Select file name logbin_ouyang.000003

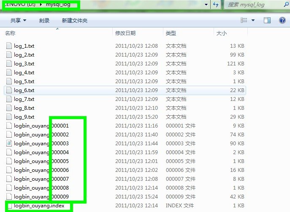tap(41, 144)
